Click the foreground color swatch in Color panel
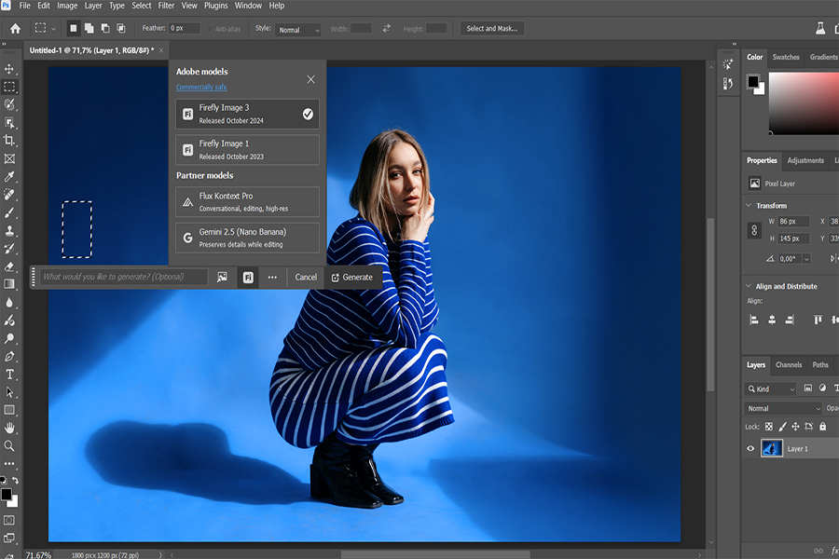 tap(752, 82)
